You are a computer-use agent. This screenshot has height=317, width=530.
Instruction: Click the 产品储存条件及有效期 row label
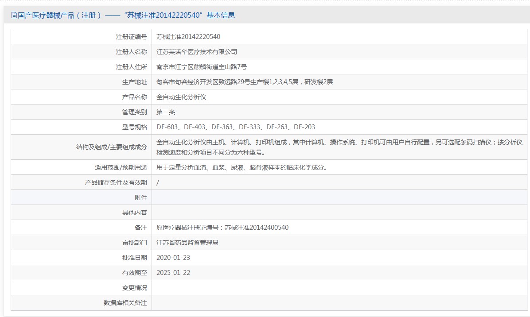point(116,182)
